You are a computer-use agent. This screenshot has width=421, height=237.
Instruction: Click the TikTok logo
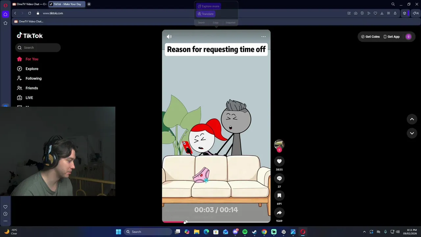point(30,36)
